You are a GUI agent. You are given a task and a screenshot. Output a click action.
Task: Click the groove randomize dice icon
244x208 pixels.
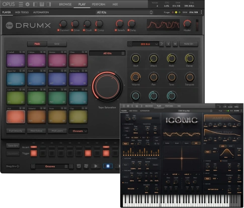[86, 166]
